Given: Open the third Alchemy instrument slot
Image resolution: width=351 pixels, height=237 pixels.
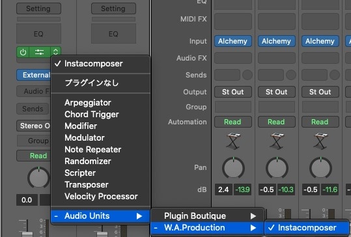Looking at the screenshot, I should 320,41.
